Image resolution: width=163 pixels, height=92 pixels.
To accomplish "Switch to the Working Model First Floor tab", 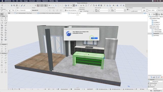I will click(23, 13).
